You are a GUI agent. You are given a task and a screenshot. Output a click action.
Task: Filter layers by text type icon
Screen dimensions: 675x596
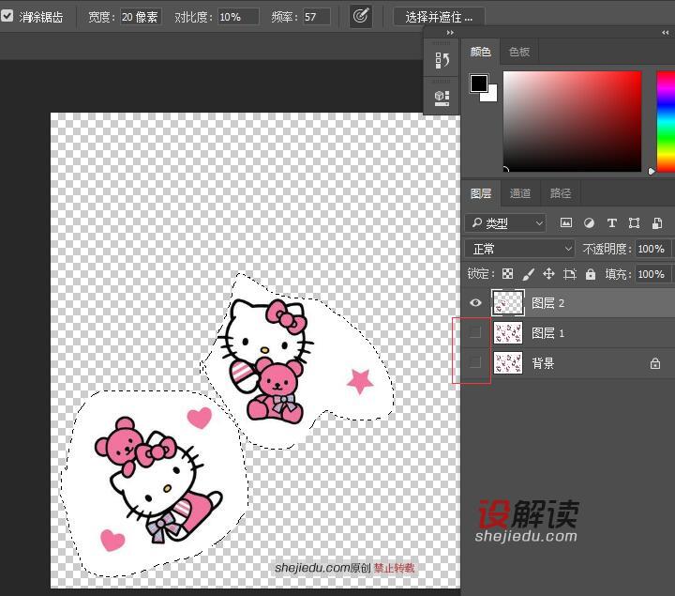[611, 223]
